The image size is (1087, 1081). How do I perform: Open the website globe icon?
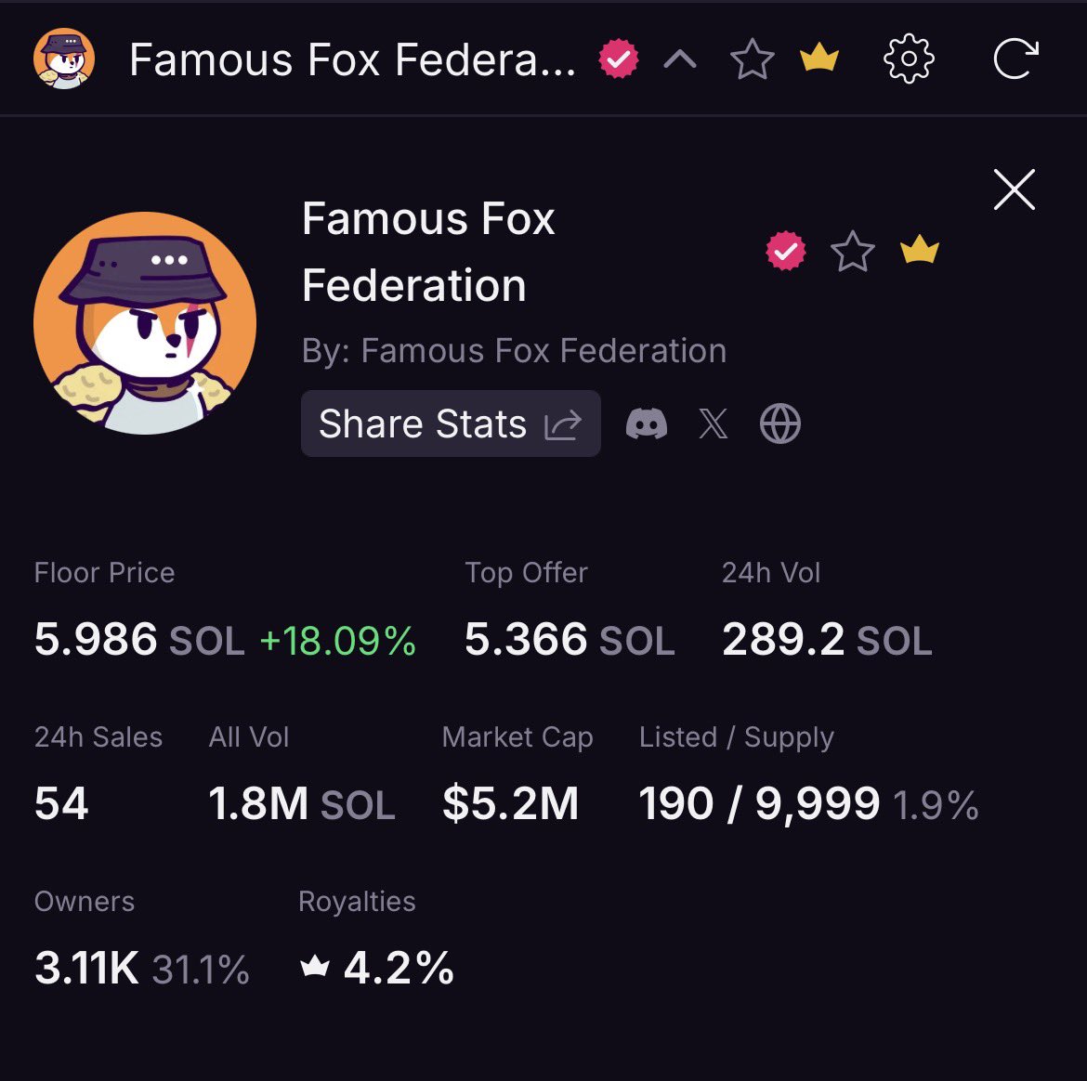[780, 424]
